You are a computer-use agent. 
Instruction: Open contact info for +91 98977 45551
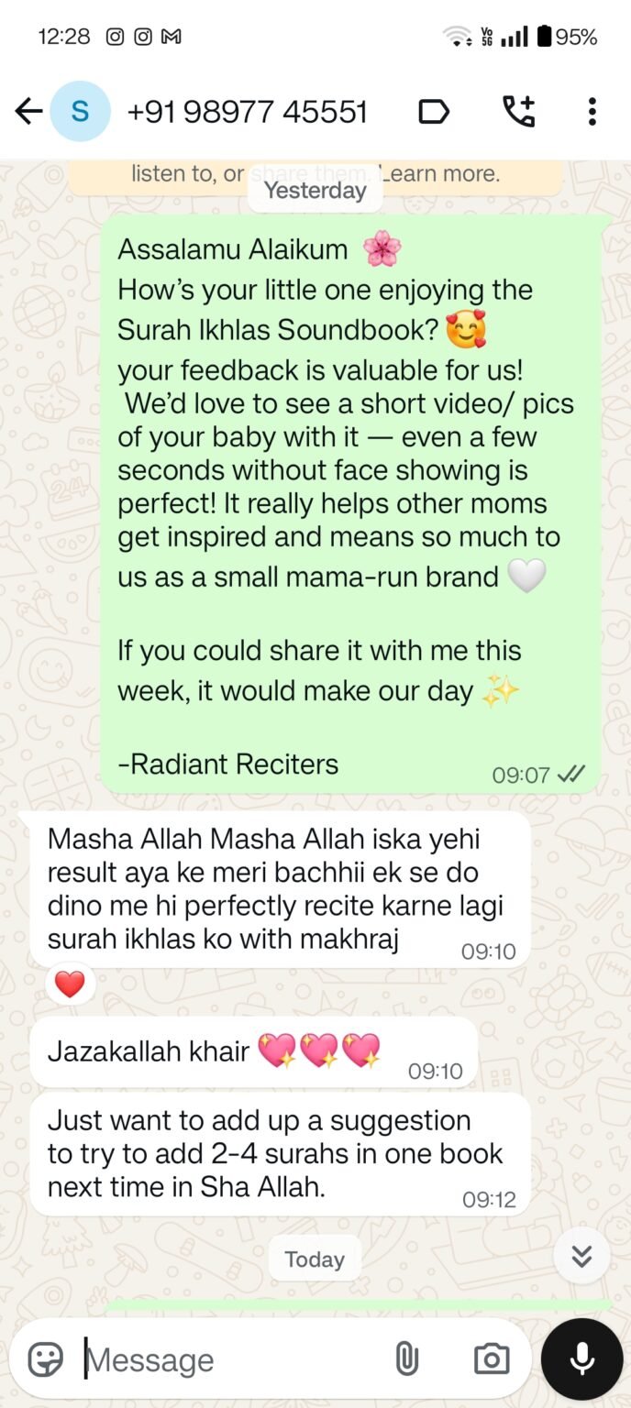(247, 112)
